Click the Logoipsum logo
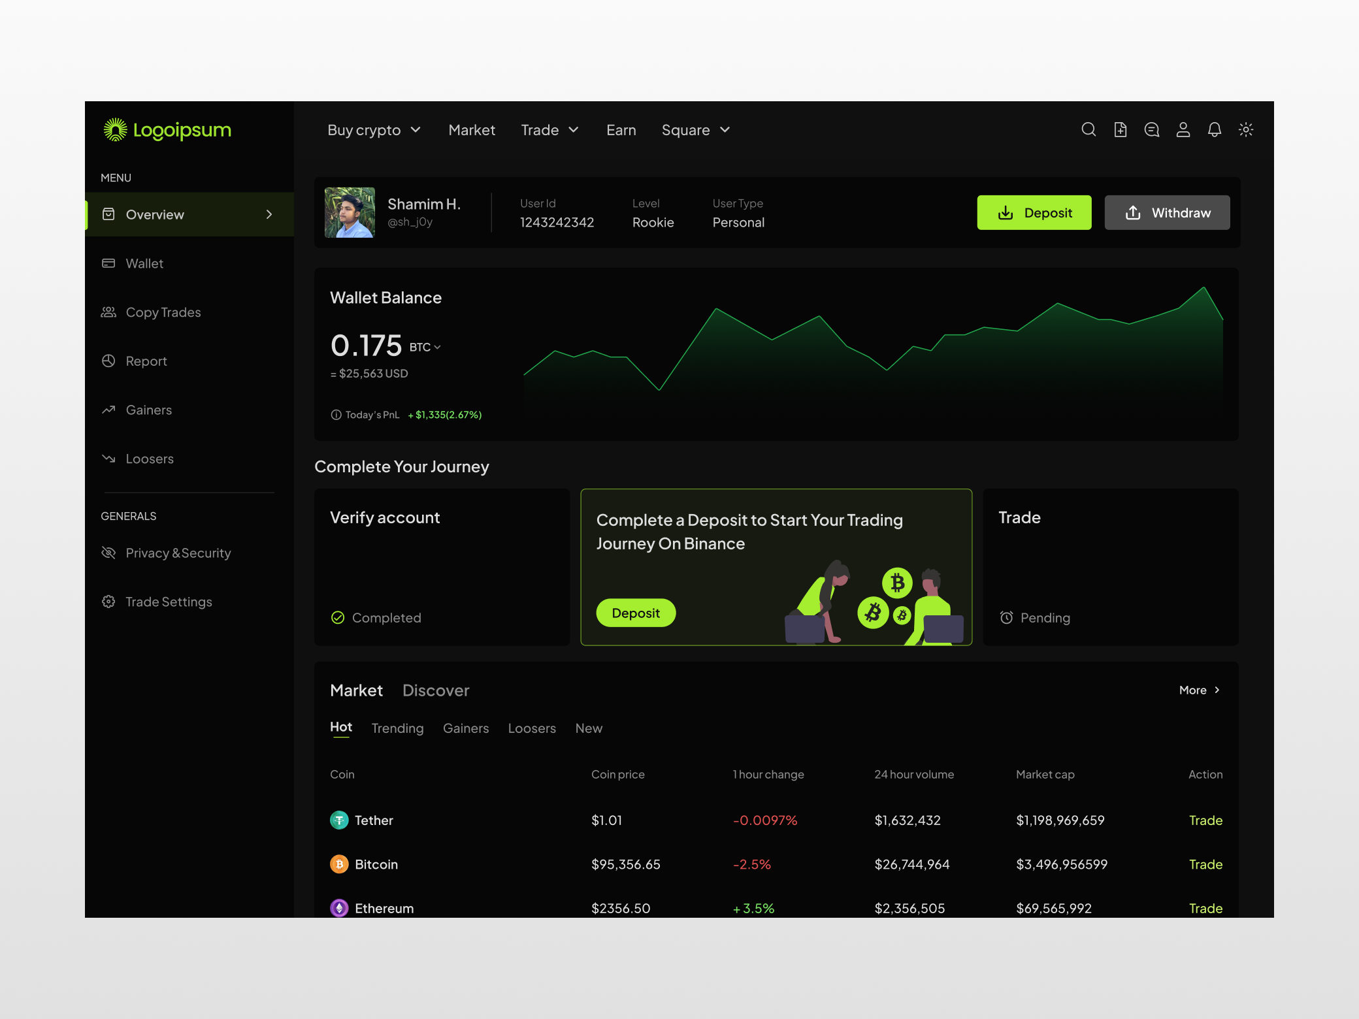This screenshot has height=1019, width=1359. tap(167, 130)
